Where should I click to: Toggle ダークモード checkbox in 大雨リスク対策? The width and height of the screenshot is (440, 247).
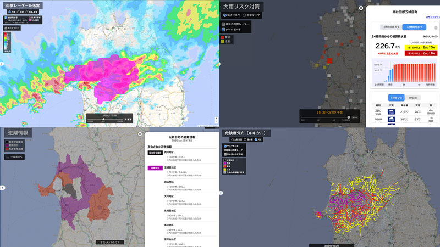[223, 29]
